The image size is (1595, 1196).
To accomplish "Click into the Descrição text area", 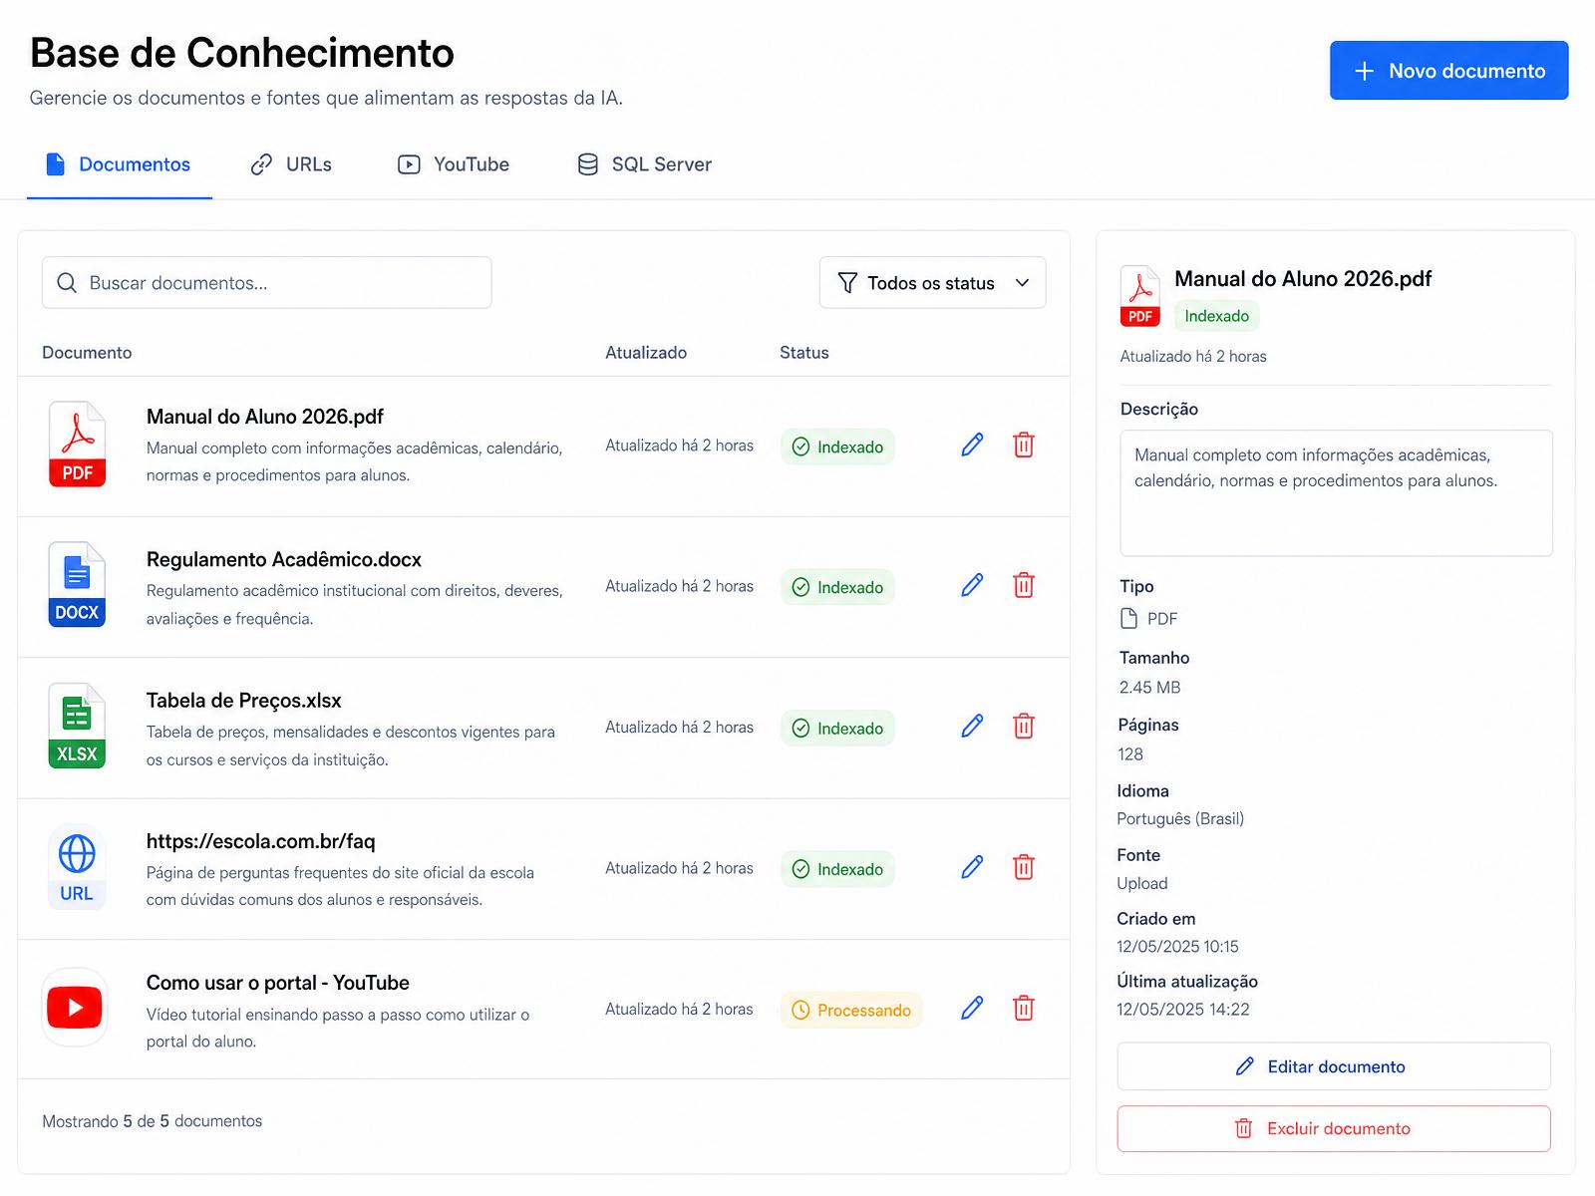I will 1336,493.
